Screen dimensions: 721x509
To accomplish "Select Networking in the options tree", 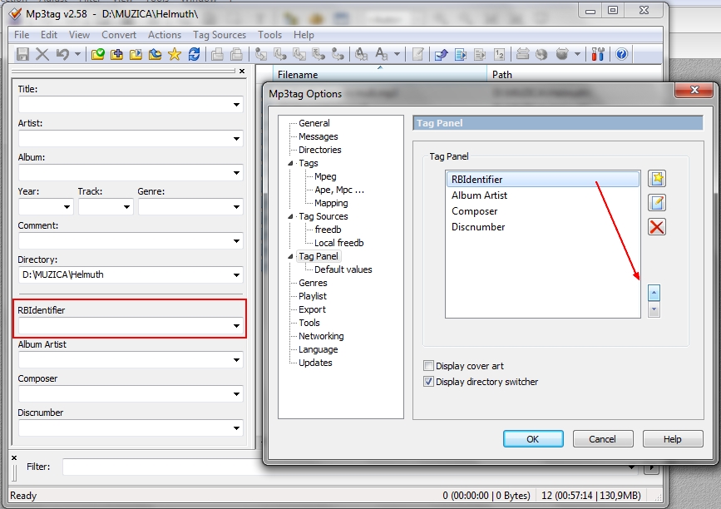I will (321, 337).
